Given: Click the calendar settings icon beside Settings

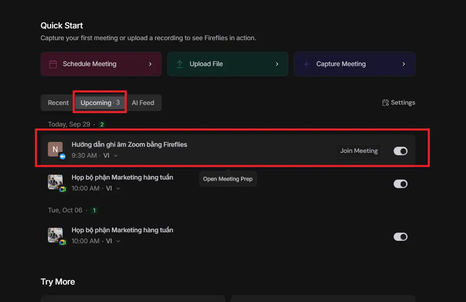Looking at the screenshot, I should [x=386, y=103].
